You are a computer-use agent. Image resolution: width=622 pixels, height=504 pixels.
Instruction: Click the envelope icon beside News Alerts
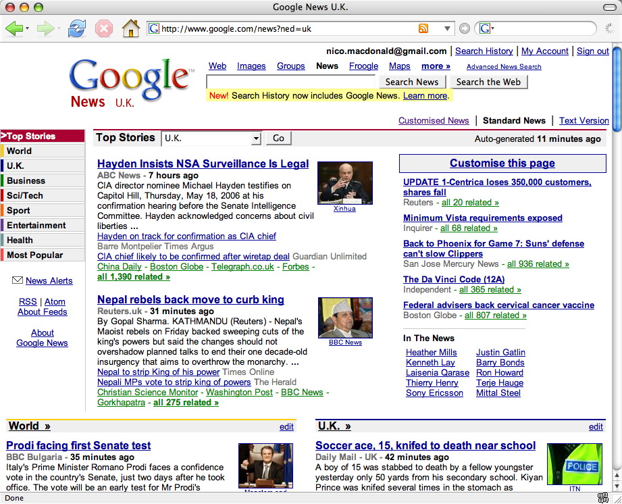point(18,280)
